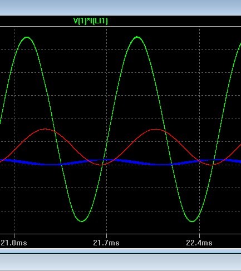Select the first peak of the green trace
This screenshot has height=271, width=241.
pyautogui.click(x=27, y=37)
